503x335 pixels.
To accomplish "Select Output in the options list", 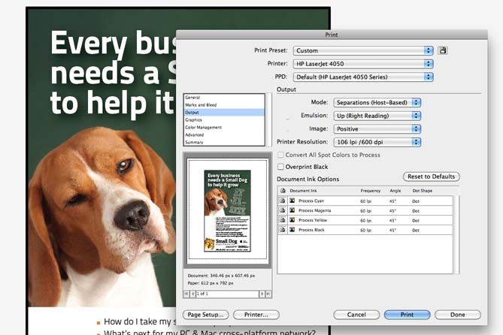I will 224,112.
